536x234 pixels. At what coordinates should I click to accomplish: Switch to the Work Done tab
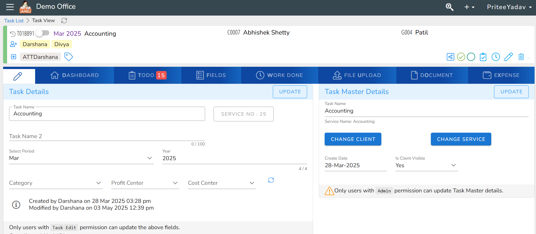[x=280, y=75]
